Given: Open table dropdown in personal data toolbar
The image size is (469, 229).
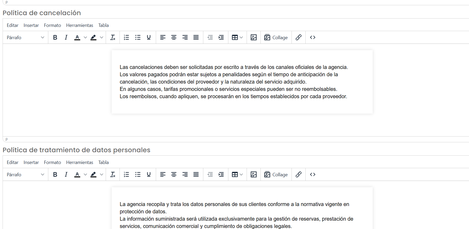Looking at the screenshot, I should point(238,174).
